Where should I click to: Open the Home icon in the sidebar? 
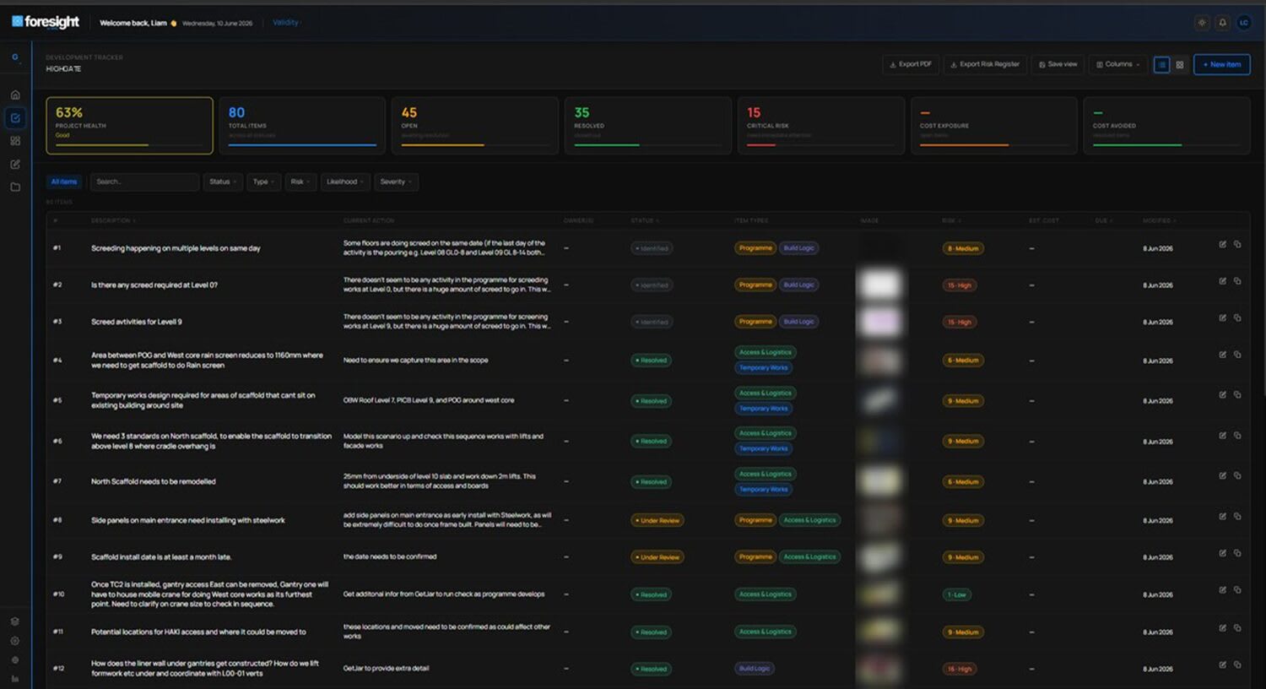[x=15, y=95]
